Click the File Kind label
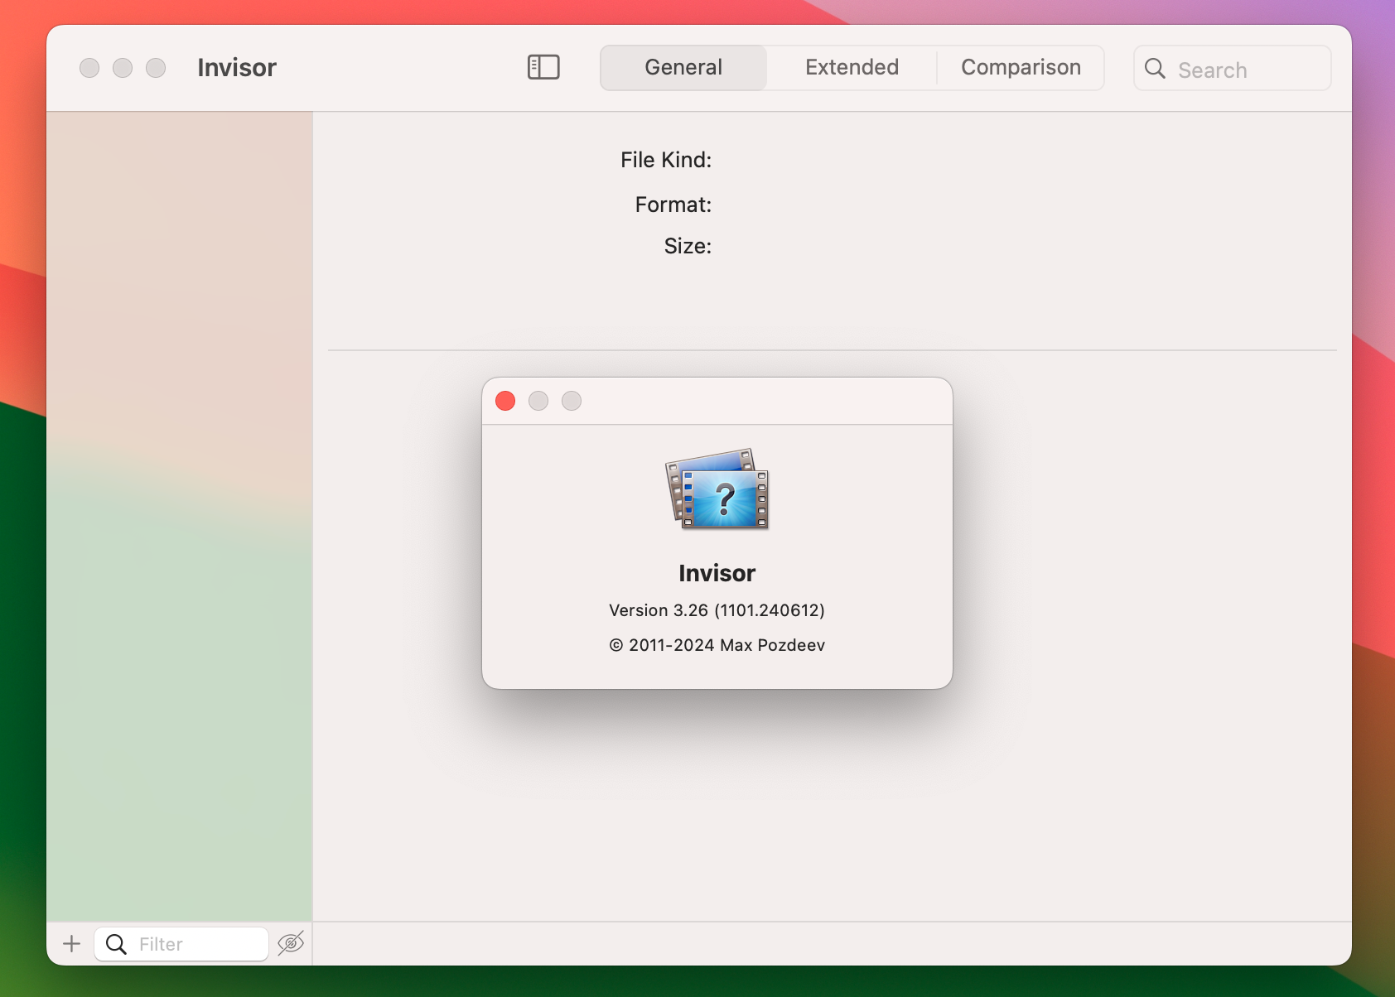 click(666, 160)
